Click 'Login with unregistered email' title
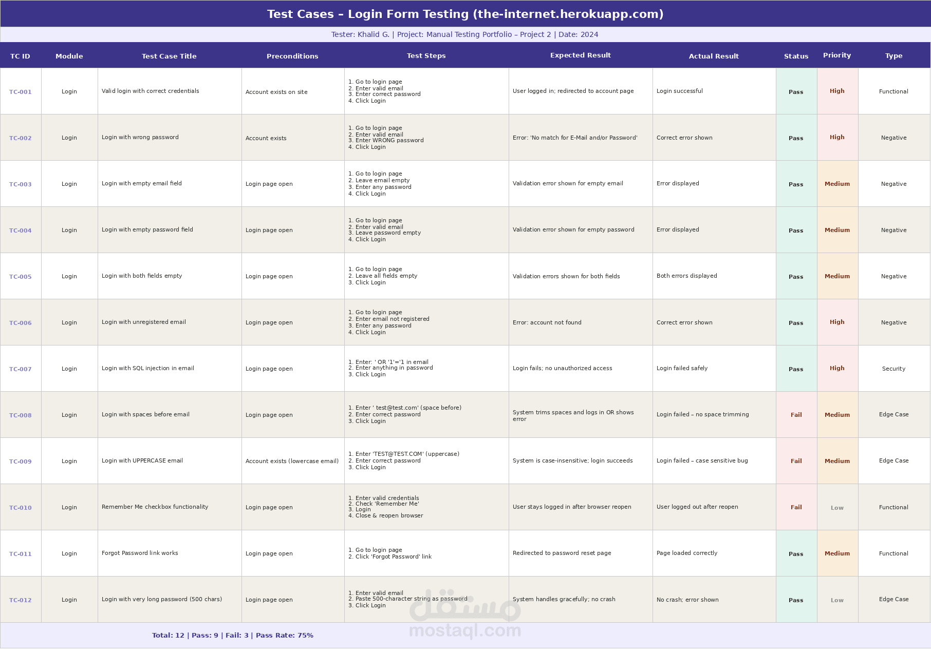Image resolution: width=931 pixels, height=653 pixels. point(143,322)
